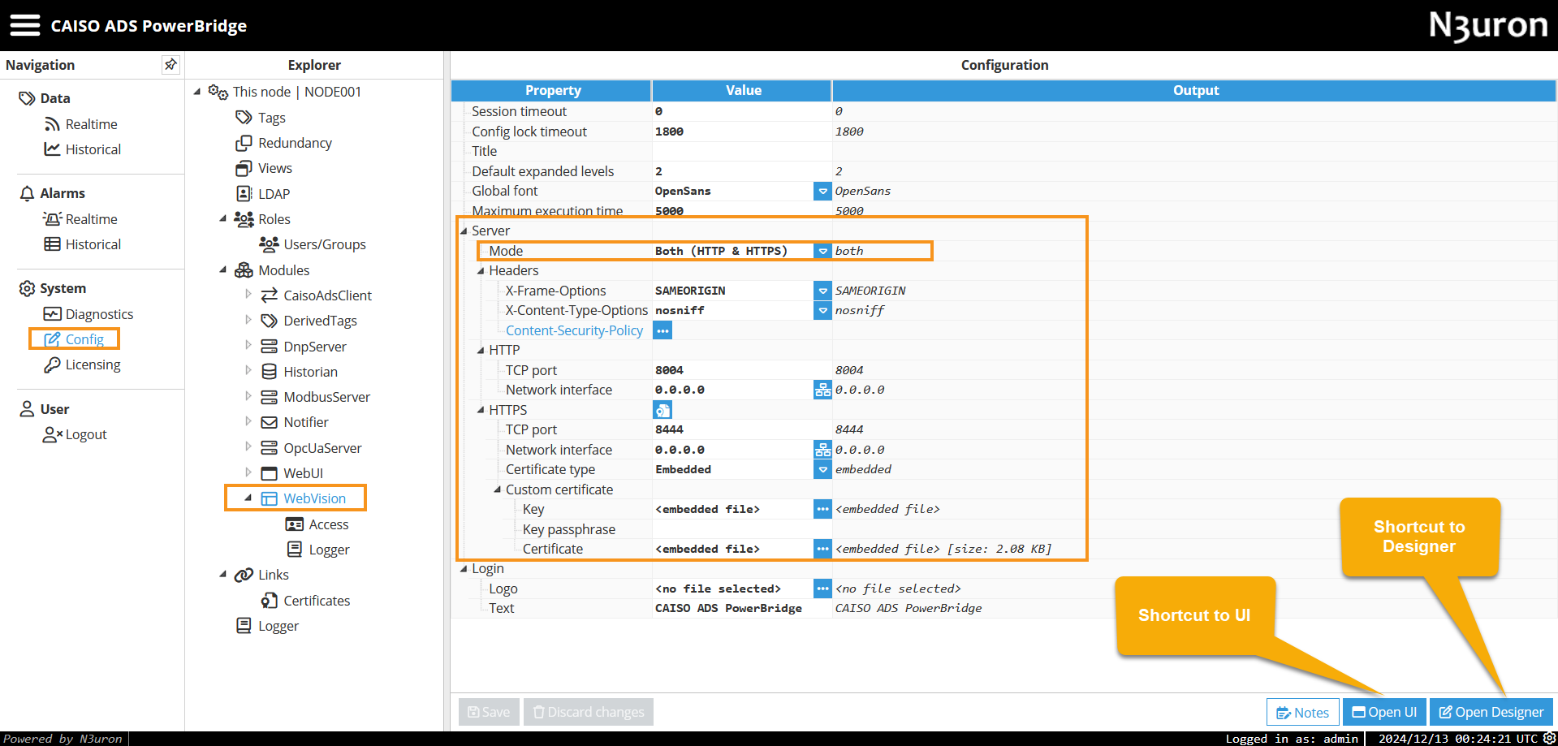
Task: Open Certificates under Links
Action: click(305, 601)
